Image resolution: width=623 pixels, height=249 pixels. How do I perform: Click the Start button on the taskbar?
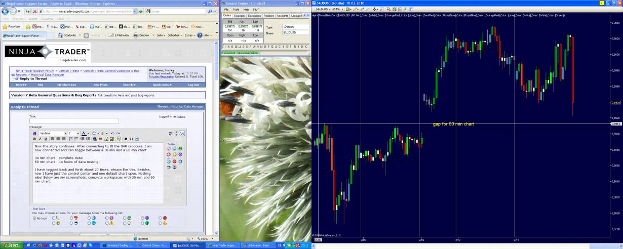11,245
